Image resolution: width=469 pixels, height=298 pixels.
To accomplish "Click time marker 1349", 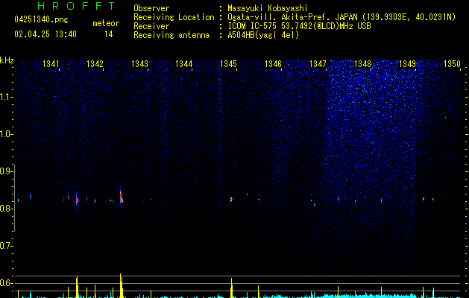I will (x=407, y=64).
